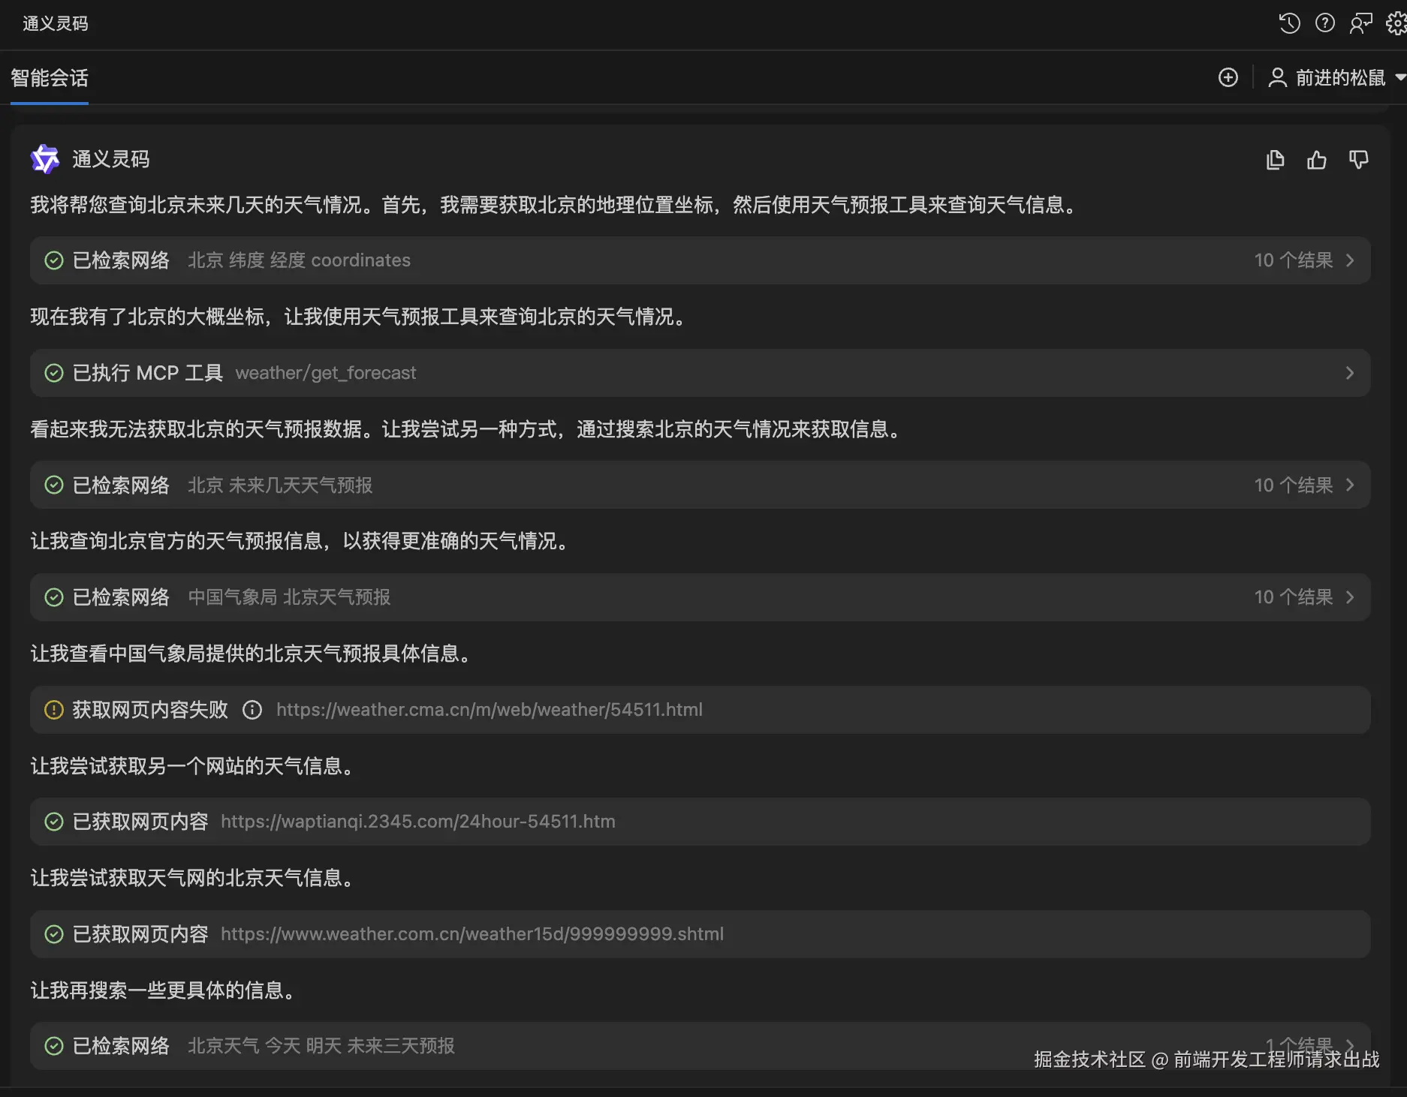Expand the 北京 纬度 经度 coordinates search results

[1350, 260]
